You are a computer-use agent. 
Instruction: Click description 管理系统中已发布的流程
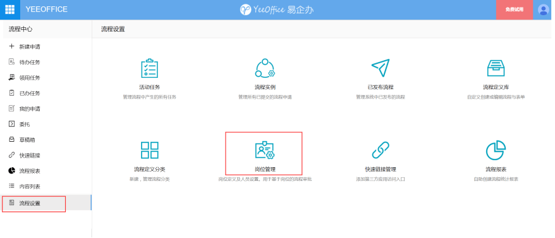pos(381,97)
